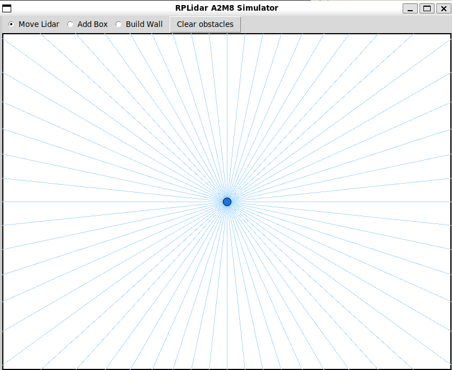Click the RPLidar A2M8 Simulator title text
This screenshot has height=370, width=452.
click(227, 8)
